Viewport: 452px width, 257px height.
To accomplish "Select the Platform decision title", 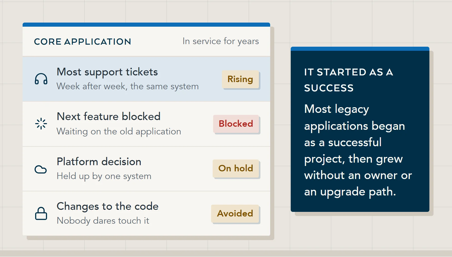I will tap(99, 162).
